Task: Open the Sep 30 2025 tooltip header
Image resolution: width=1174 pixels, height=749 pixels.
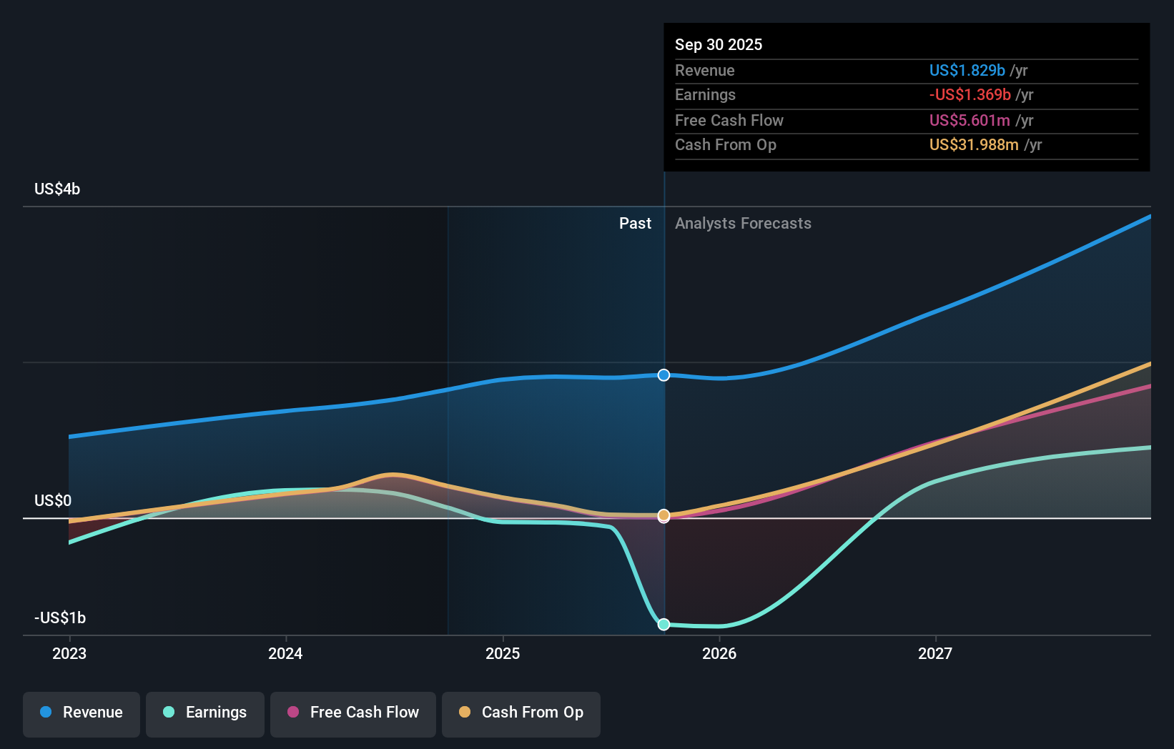Action: [x=719, y=44]
